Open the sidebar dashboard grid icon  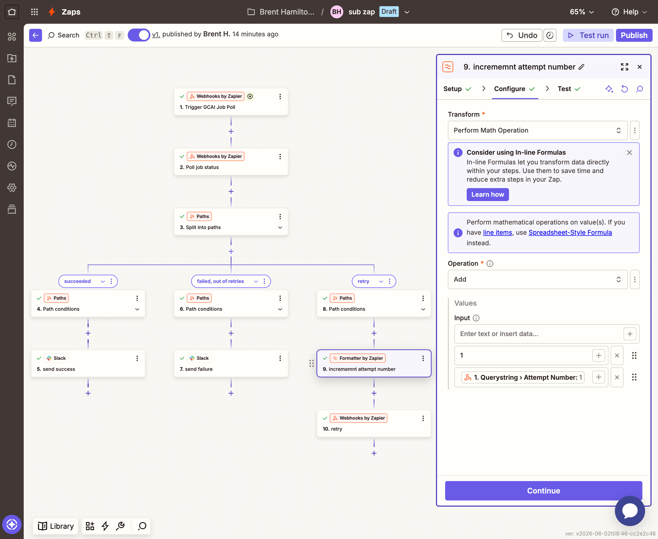pos(12,37)
